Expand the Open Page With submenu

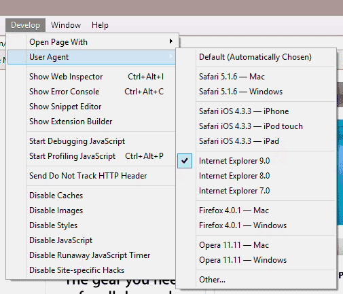tap(92, 42)
